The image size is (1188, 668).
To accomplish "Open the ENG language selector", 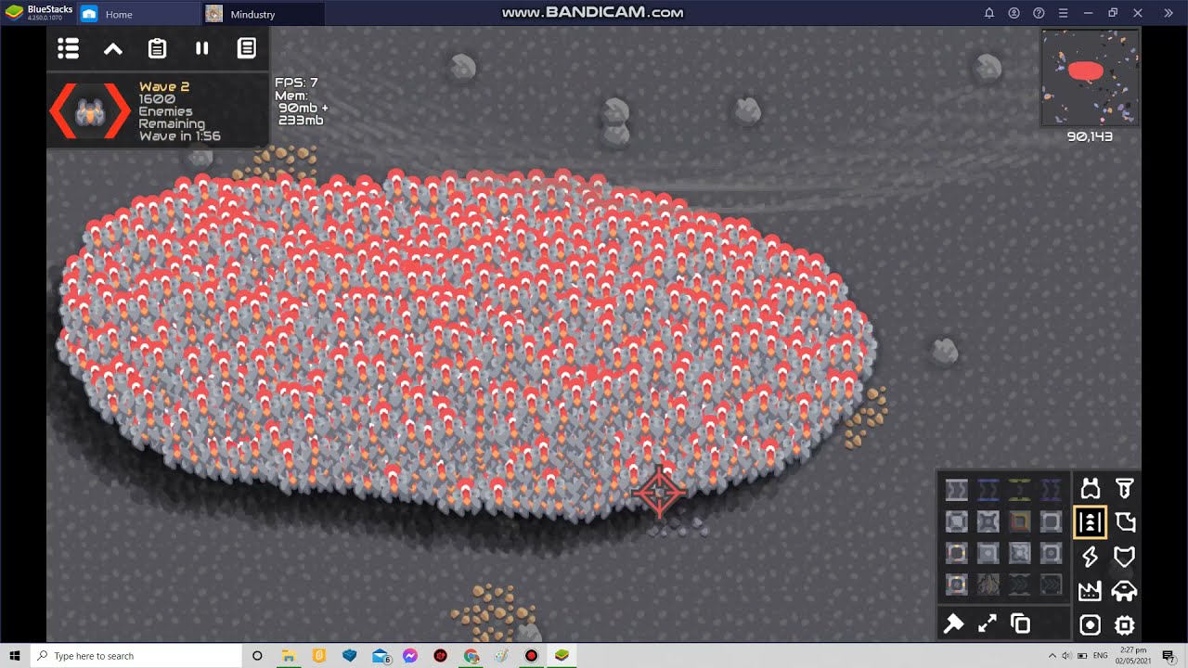I will pyautogui.click(x=1101, y=656).
